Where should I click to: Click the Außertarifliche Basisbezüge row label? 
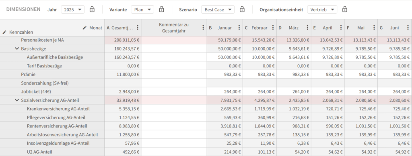click(55, 57)
